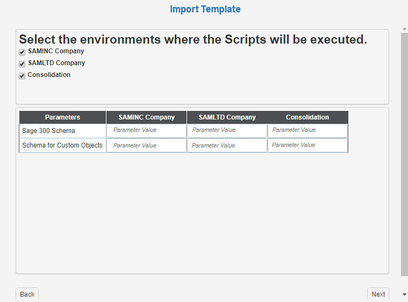Uncheck the SAMINC Company checkbox
The height and width of the screenshot is (302, 408).
(x=22, y=52)
